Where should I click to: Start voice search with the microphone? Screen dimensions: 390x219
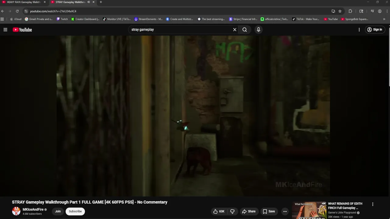coord(258,30)
